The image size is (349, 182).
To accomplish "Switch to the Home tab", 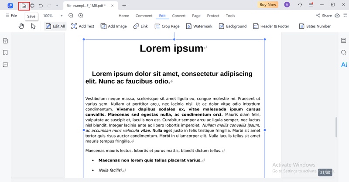I will (124, 16).
